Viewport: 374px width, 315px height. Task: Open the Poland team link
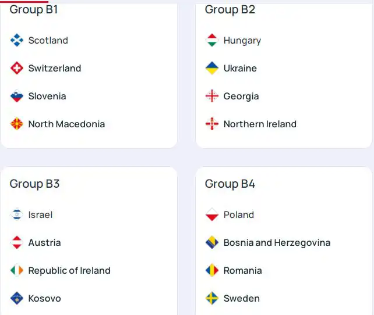point(239,214)
